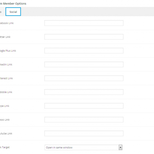
Task: Select the Skype Link text field
Action: coord(84,106)
